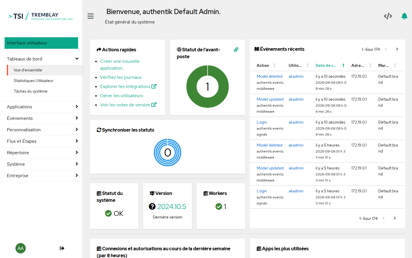Open Voir les notes de version link

click(x=128, y=105)
